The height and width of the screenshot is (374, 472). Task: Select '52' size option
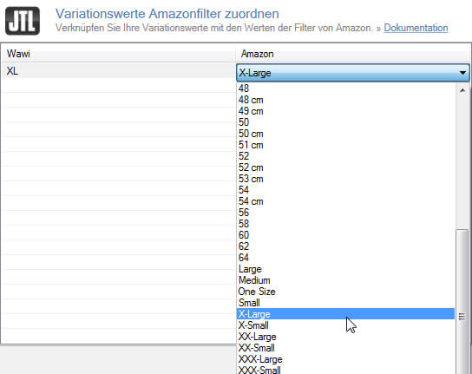click(x=345, y=156)
